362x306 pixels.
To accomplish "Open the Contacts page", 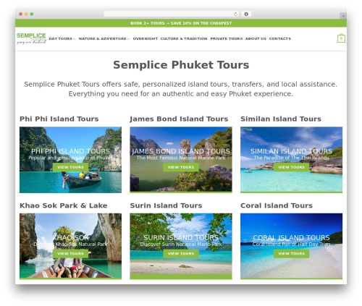I will coord(280,38).
